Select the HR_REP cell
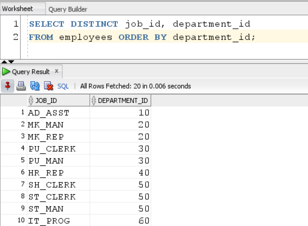This screenshot has height=226, width=308. tap(59, 173)
